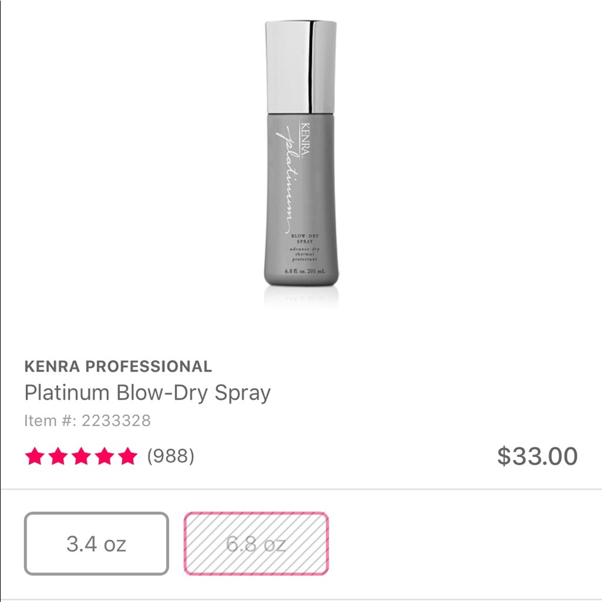Open reviews via the (988) link

point(171,456)
